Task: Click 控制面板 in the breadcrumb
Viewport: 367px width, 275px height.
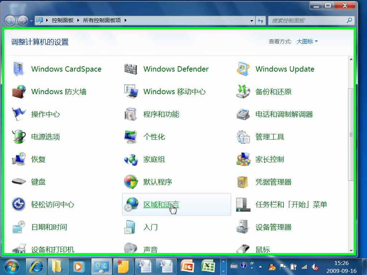Action: point(63,20)
